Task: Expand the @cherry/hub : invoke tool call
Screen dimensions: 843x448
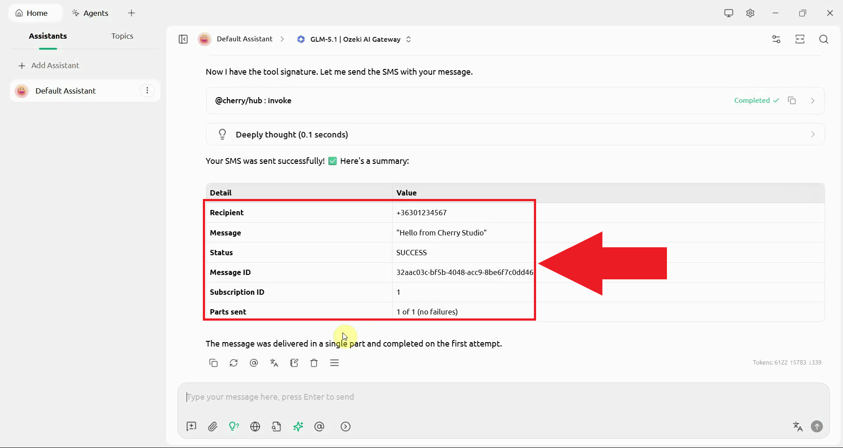Action: 515,101
